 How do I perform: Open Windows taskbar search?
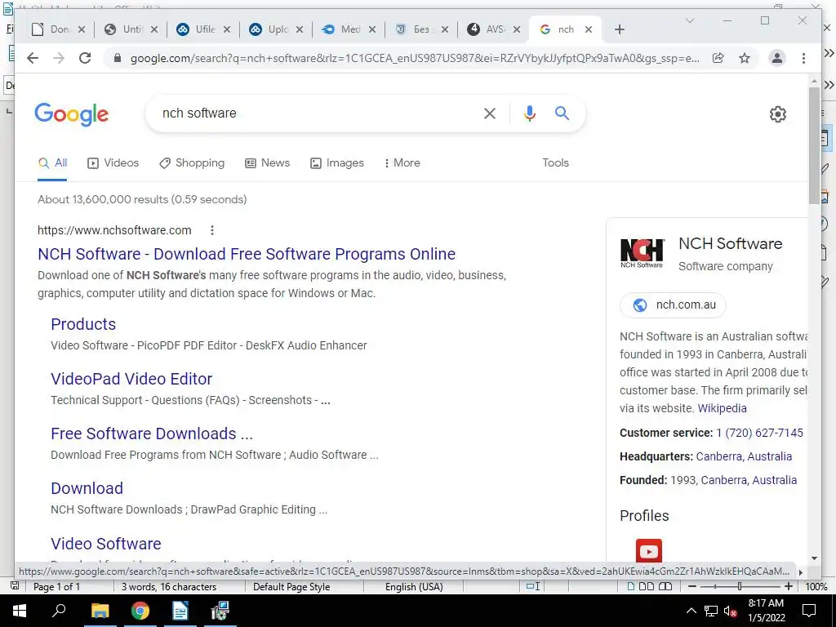[59, 611]
